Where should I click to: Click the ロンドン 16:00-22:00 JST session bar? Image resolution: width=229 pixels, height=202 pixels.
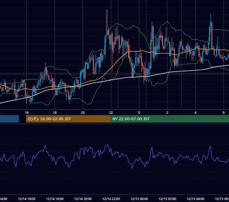(68, 119)
